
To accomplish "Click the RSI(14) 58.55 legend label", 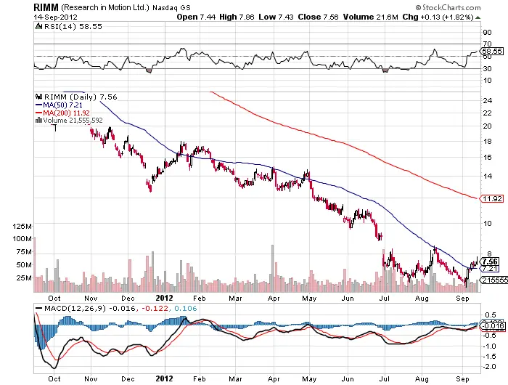I will 73,27.
